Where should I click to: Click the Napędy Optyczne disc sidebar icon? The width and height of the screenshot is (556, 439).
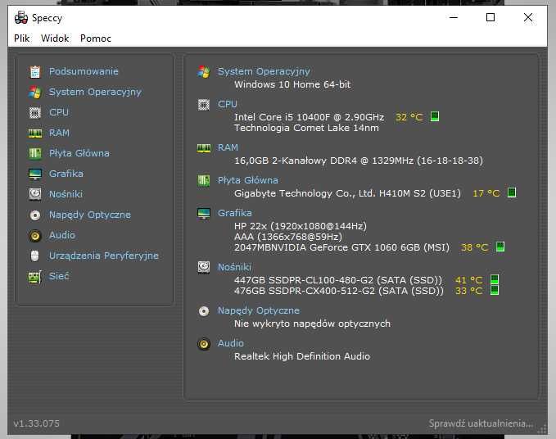(34, 215)
